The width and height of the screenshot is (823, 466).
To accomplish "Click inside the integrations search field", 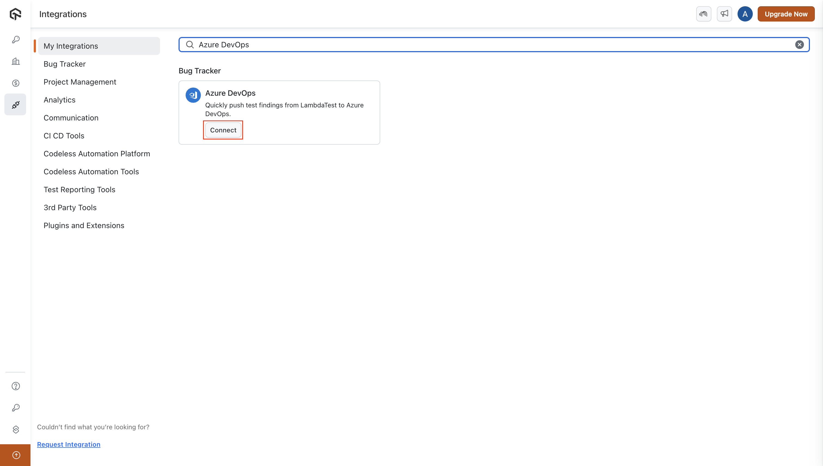I will [x=481, y=45].
